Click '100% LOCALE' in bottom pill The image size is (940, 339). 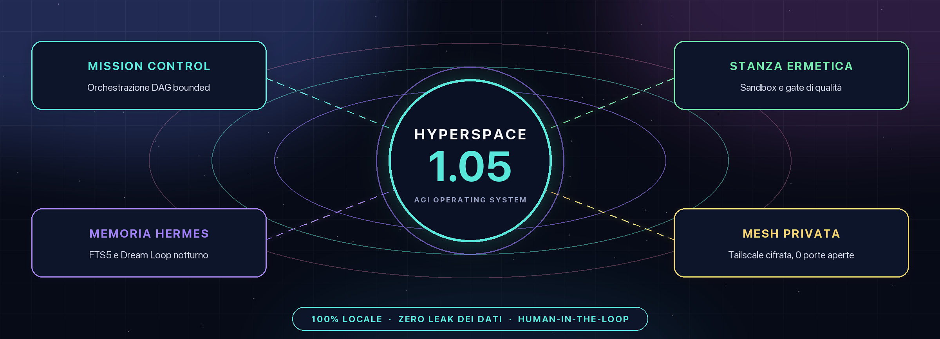[347, 319]
